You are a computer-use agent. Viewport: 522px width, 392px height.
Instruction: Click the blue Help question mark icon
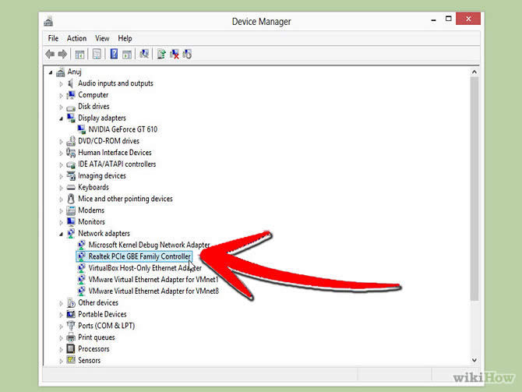tap(114, 54)
